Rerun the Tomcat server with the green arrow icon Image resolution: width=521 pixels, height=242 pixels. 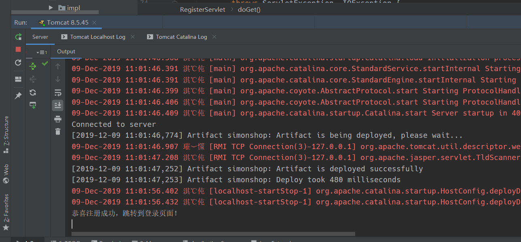tap(18, 37)
